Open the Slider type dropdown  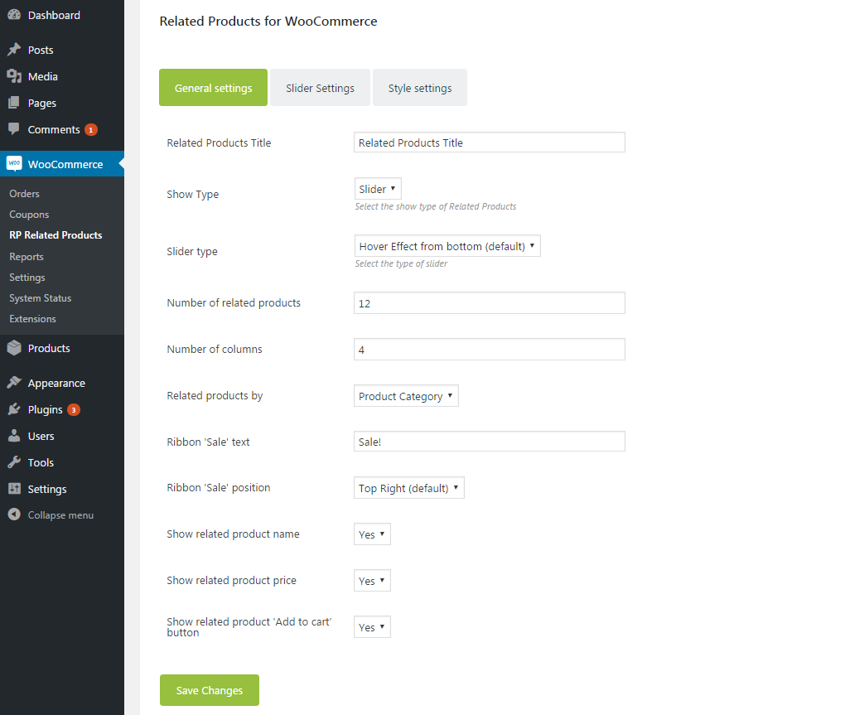pos(447,246)
